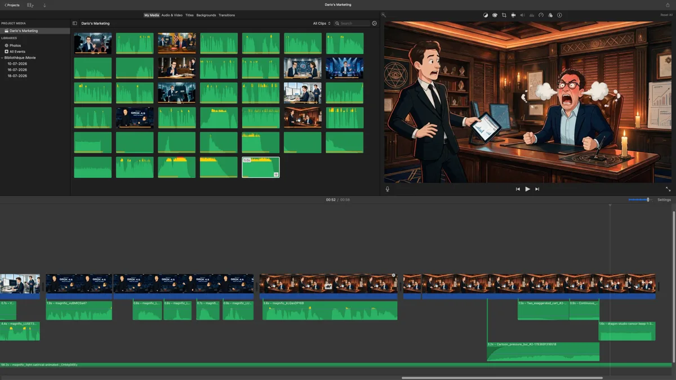This screenshot has height=380, width=676.
Task: Show the Clip Information inspector
Action: coord(559,15)
